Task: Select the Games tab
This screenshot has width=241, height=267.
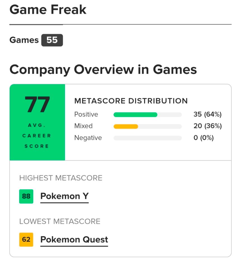Action: [x=24, y=40]
